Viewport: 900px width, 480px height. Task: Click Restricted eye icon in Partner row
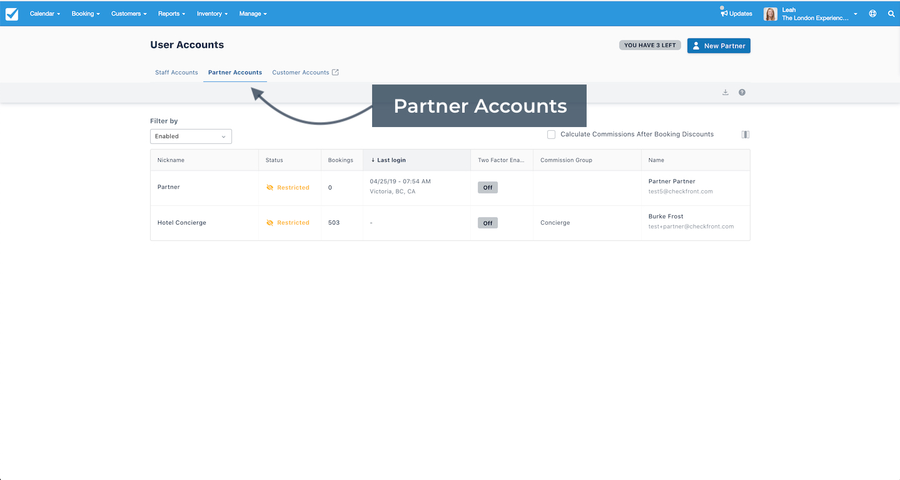point(270,188)
